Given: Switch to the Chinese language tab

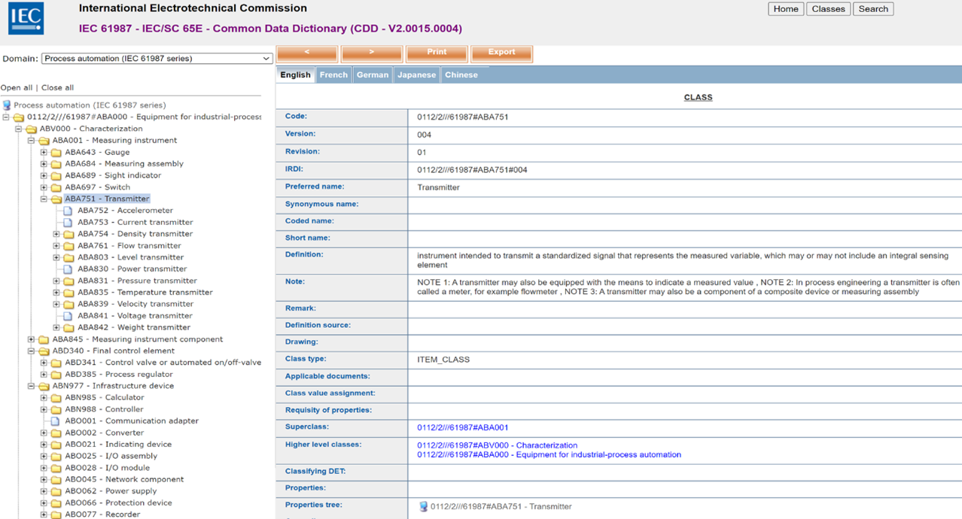Looking at the screenshot, I should coord(461,75).
